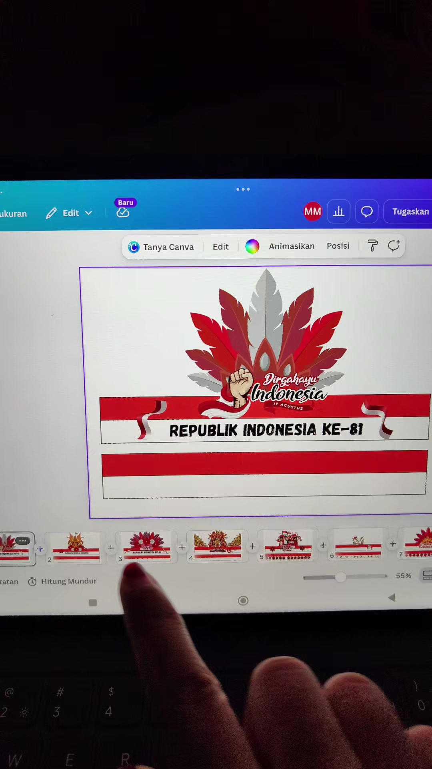Click the 55% zoom value
432x769 pixels.
(x=404, y=576)
